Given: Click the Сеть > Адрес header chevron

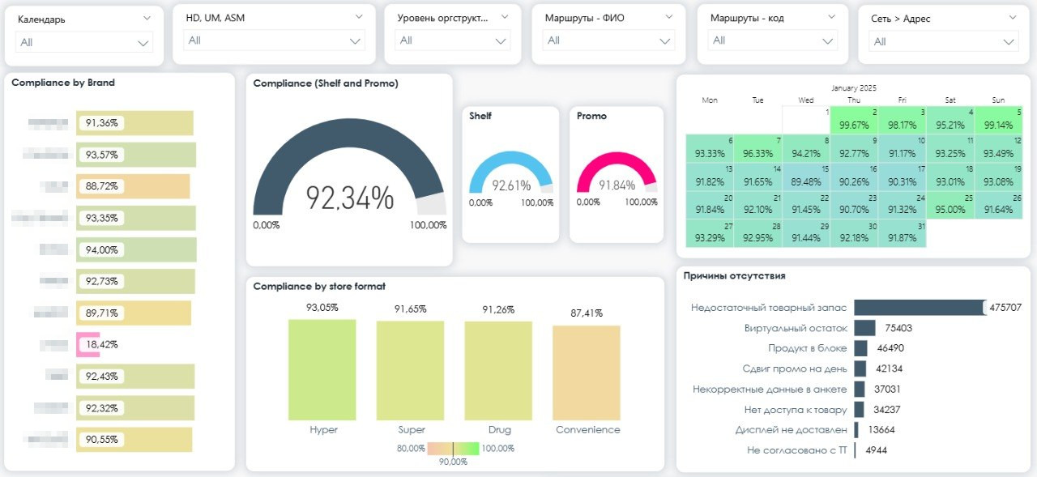Looking at the screenshot, I should click(x=1013, y=17).
